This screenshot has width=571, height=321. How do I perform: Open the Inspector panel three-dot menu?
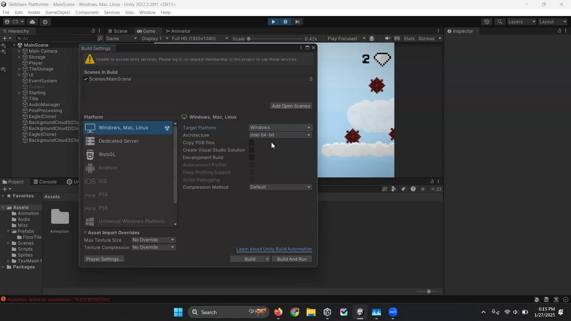click(x=566, y=31)
